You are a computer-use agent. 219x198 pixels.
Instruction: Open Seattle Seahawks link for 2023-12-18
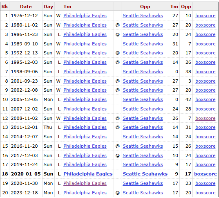[x=143, y=193]
